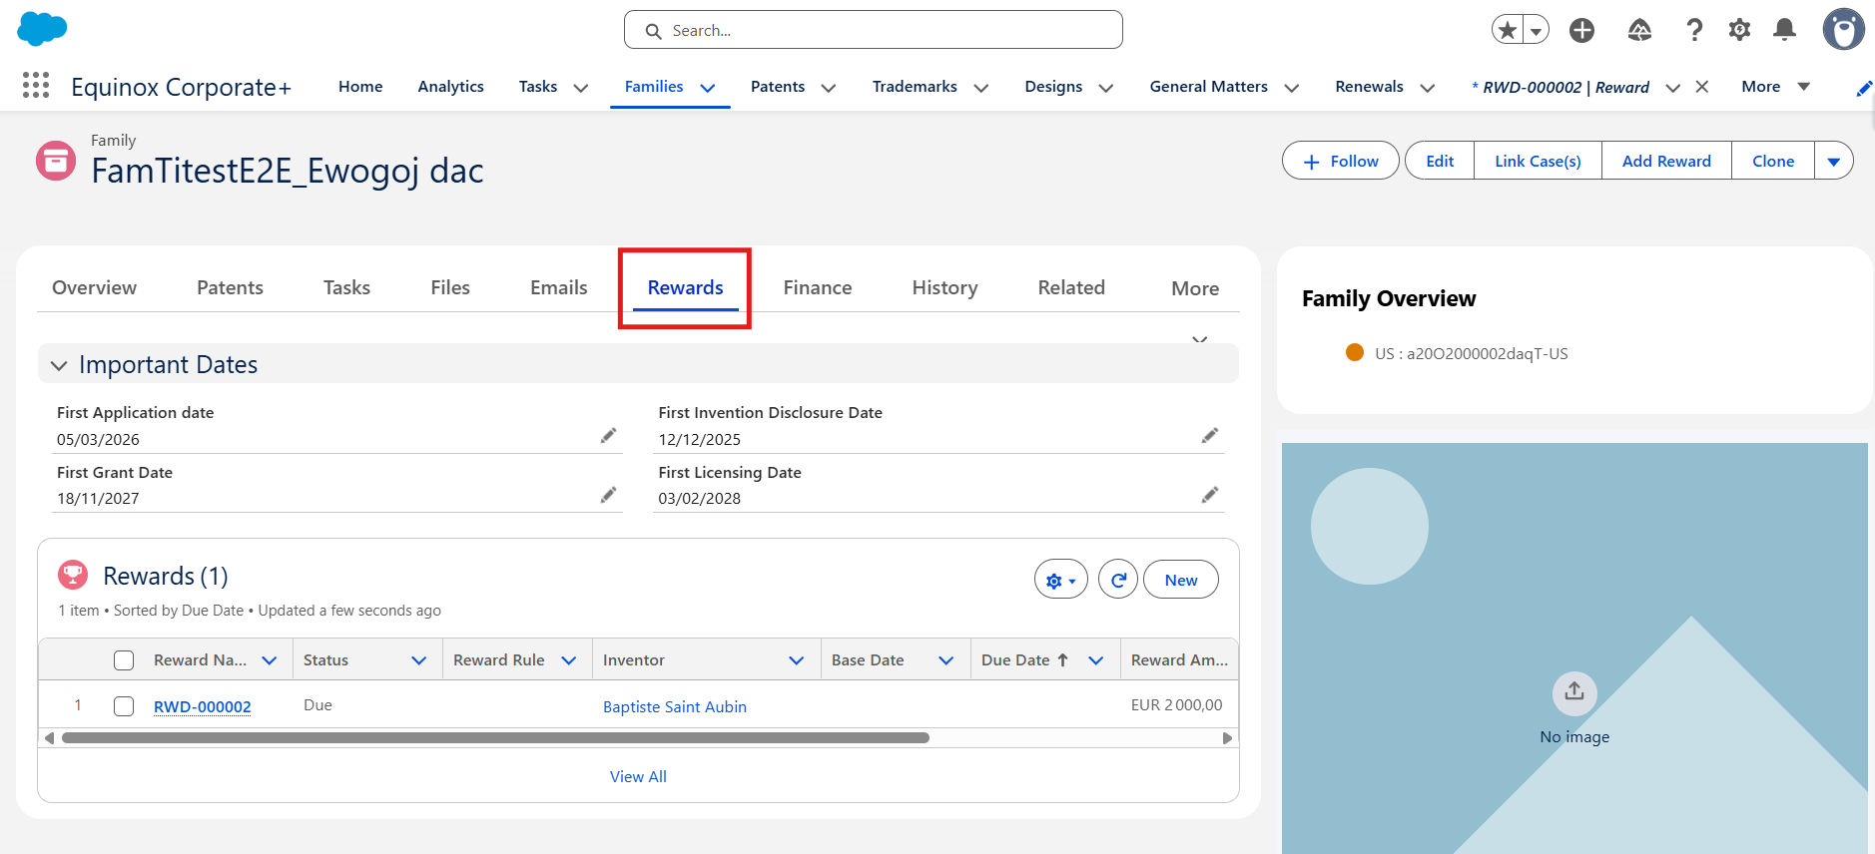Viewport: 1875px width, 854px height.
Task: Open Due Date column menu
Action: coord(1096,660)
